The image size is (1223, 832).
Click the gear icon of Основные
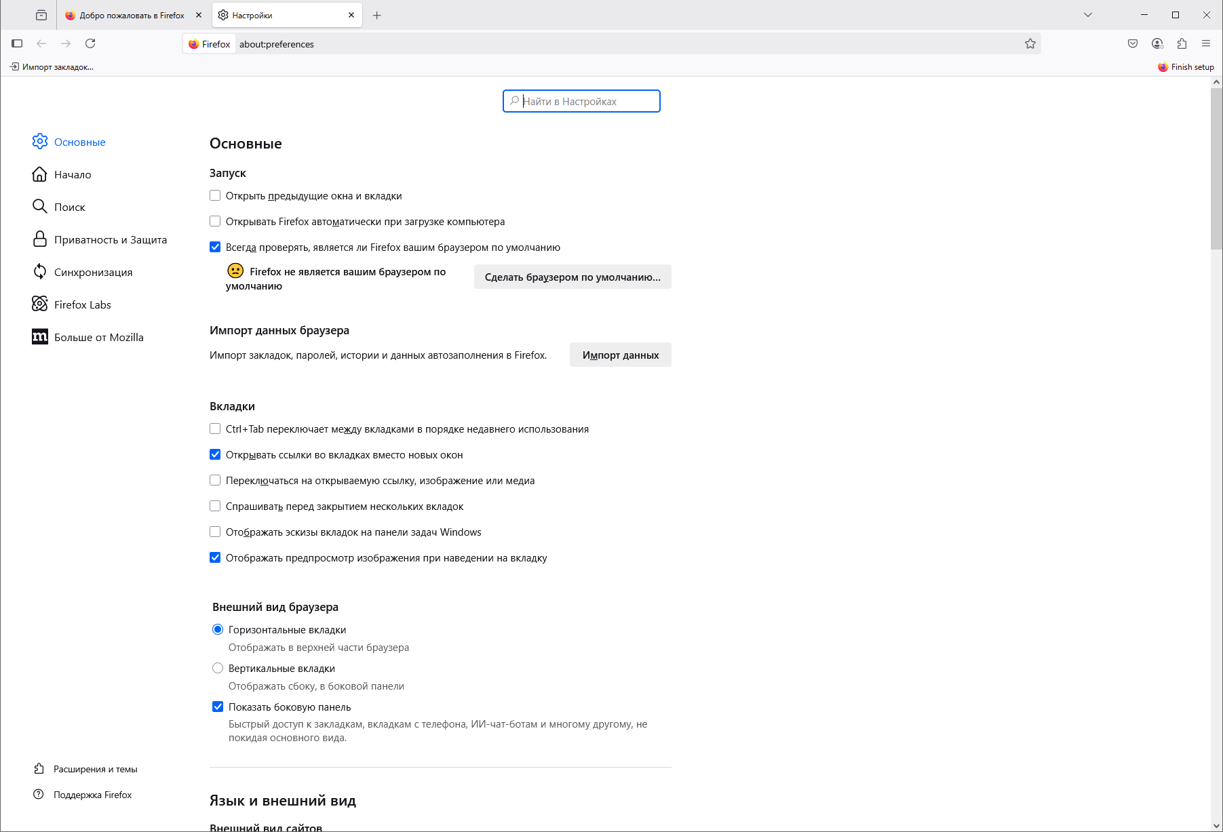(x=40, y=141)
